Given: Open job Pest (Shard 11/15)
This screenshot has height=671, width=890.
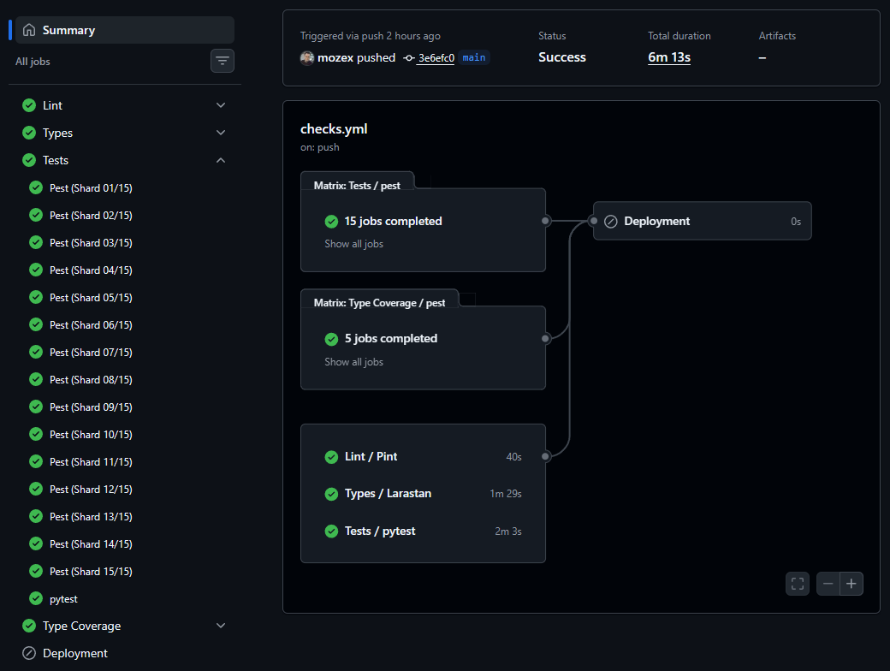Looking at the screenshot, I should (91, 461).
